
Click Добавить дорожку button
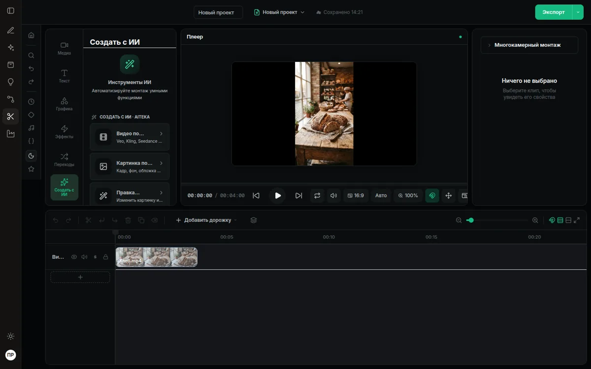click(206, 220)
